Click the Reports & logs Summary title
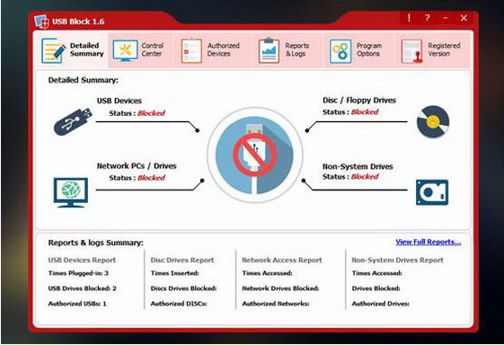This screenshot has width=504, height=345. click(x=96, y=243)
